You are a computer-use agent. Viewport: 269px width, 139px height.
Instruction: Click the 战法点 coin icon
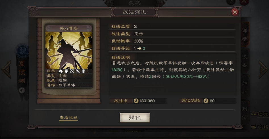[x=136, y=101]
